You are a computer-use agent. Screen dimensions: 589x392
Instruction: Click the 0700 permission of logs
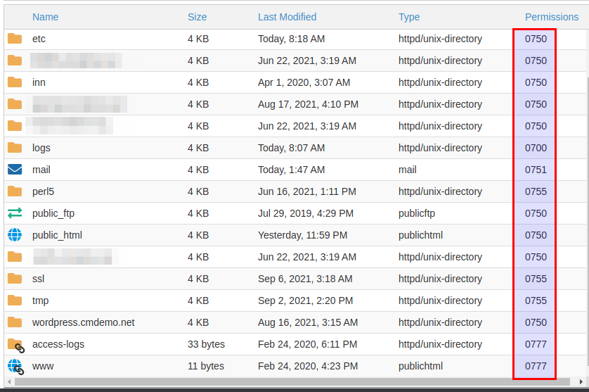tap(536, 148)
